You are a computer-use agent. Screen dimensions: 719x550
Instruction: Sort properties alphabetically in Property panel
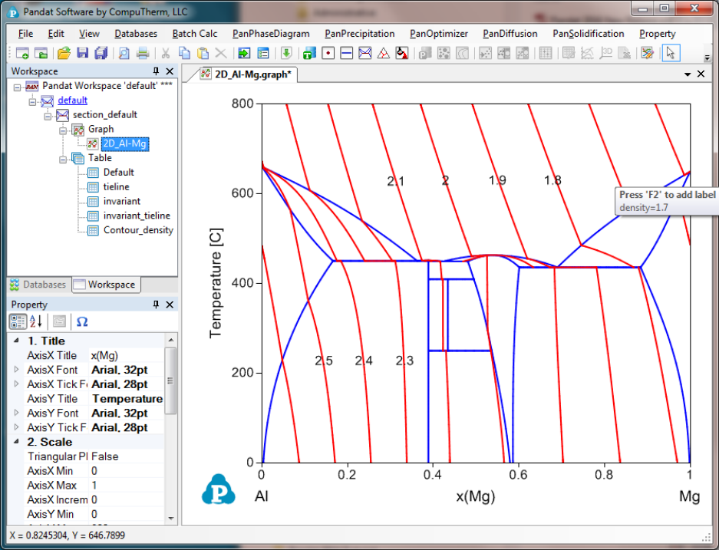36,321
